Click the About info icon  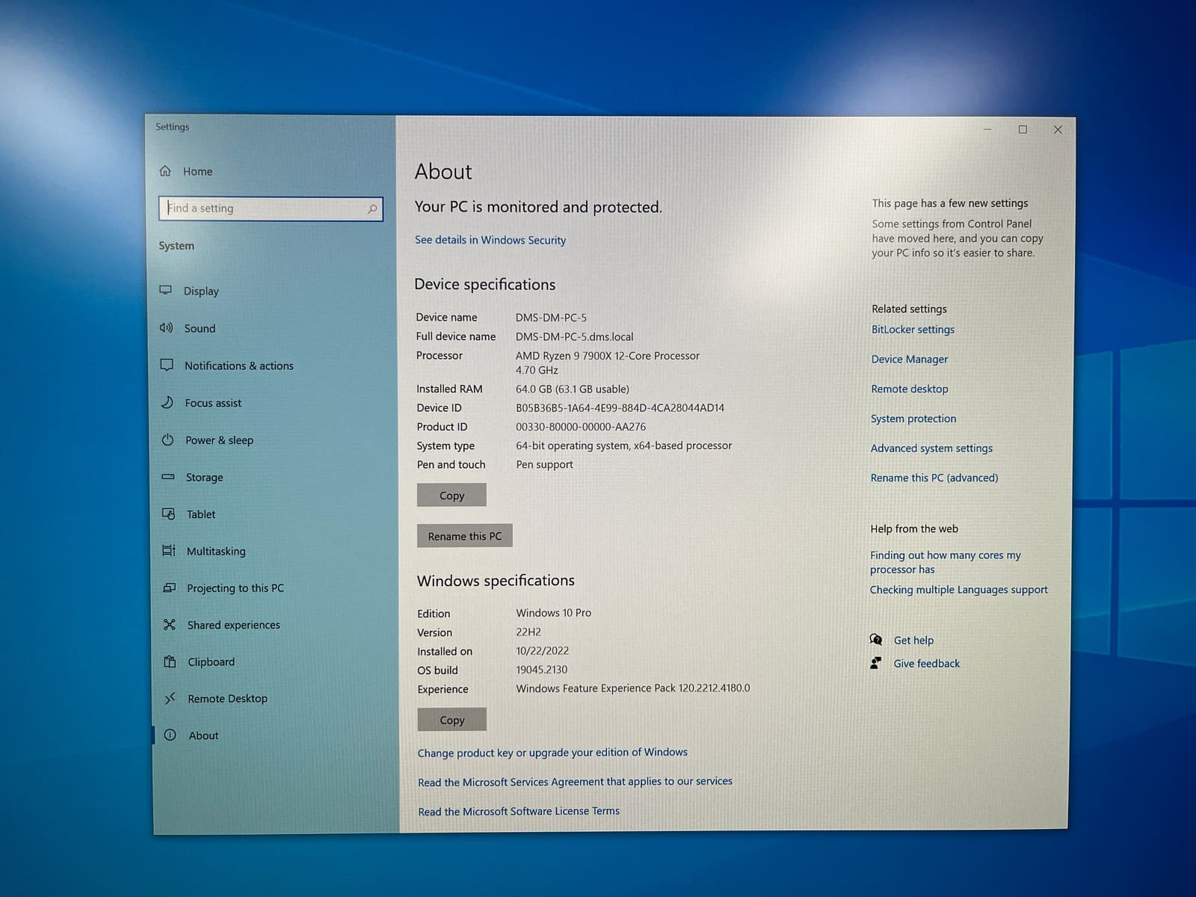click(x=170, y=735)
